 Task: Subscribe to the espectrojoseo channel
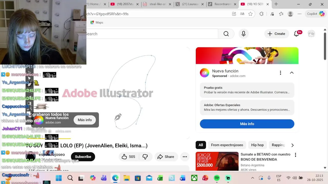coord(83,157)
